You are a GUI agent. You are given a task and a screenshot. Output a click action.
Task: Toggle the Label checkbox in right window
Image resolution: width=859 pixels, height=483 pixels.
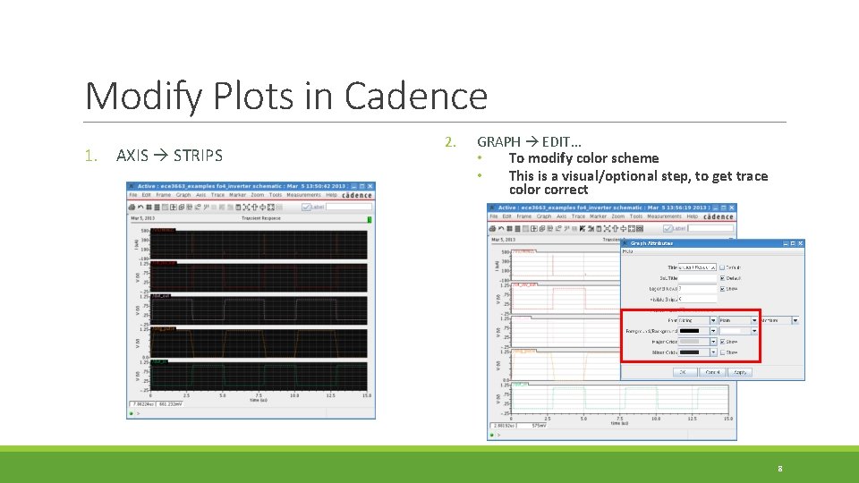[x=668, y=228]
